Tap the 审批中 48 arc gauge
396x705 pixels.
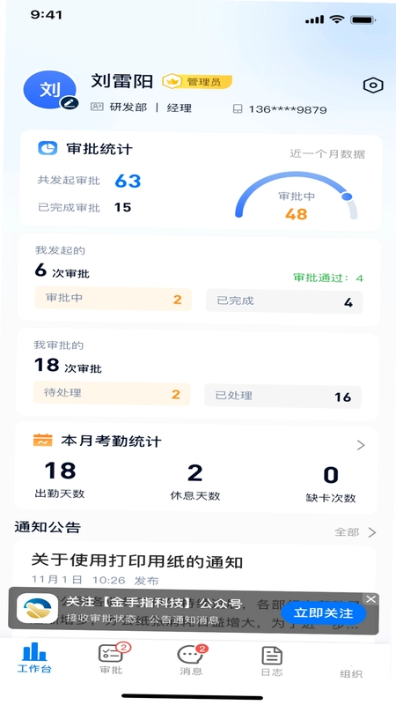[297, 197]
